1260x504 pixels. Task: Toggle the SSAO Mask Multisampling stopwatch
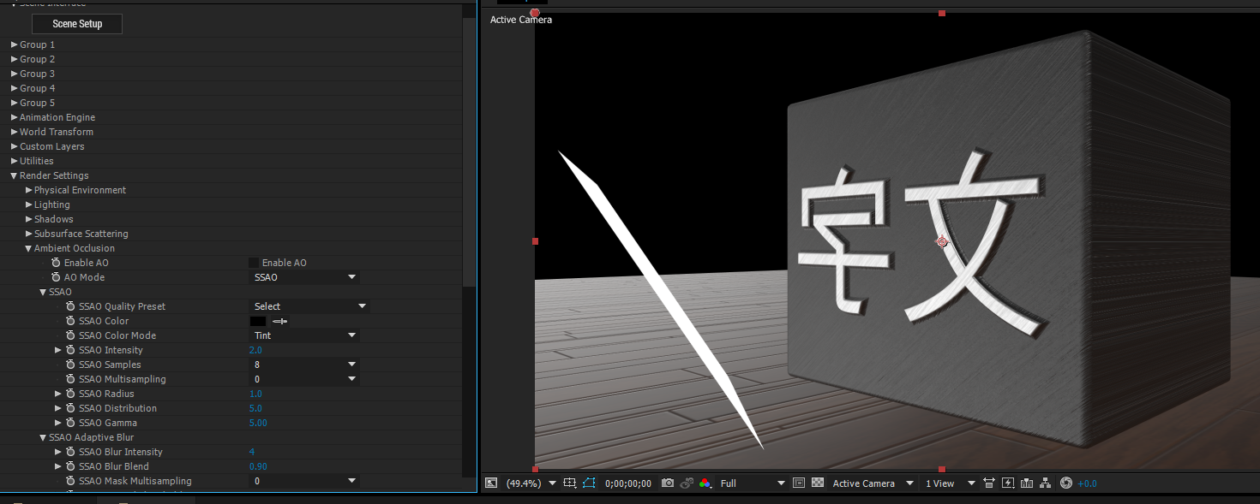pyautogui.click(x=70, y=481)
